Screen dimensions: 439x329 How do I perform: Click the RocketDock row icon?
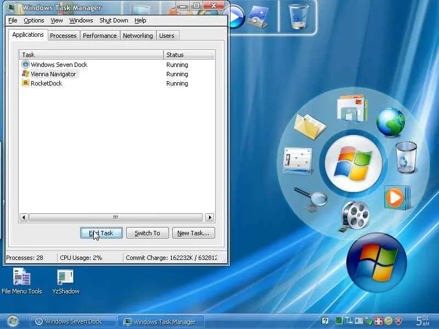25,83
